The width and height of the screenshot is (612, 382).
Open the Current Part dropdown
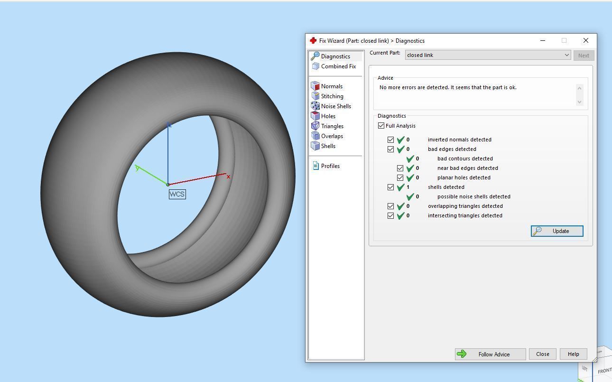pyautogui.click(x=488, y=55)
